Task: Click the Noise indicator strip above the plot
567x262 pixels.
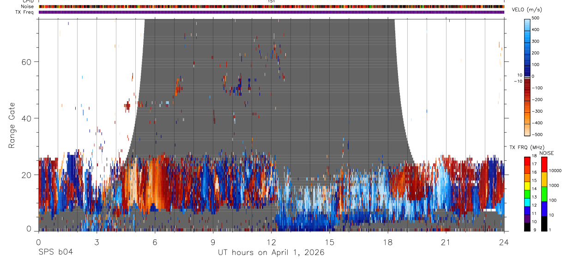Action: (271, 6)
